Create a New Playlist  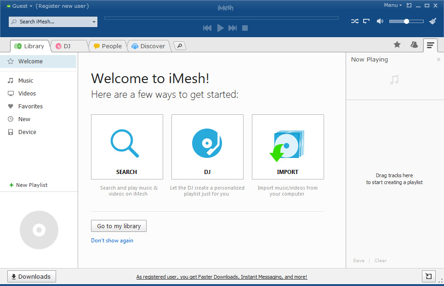(28, 185)
